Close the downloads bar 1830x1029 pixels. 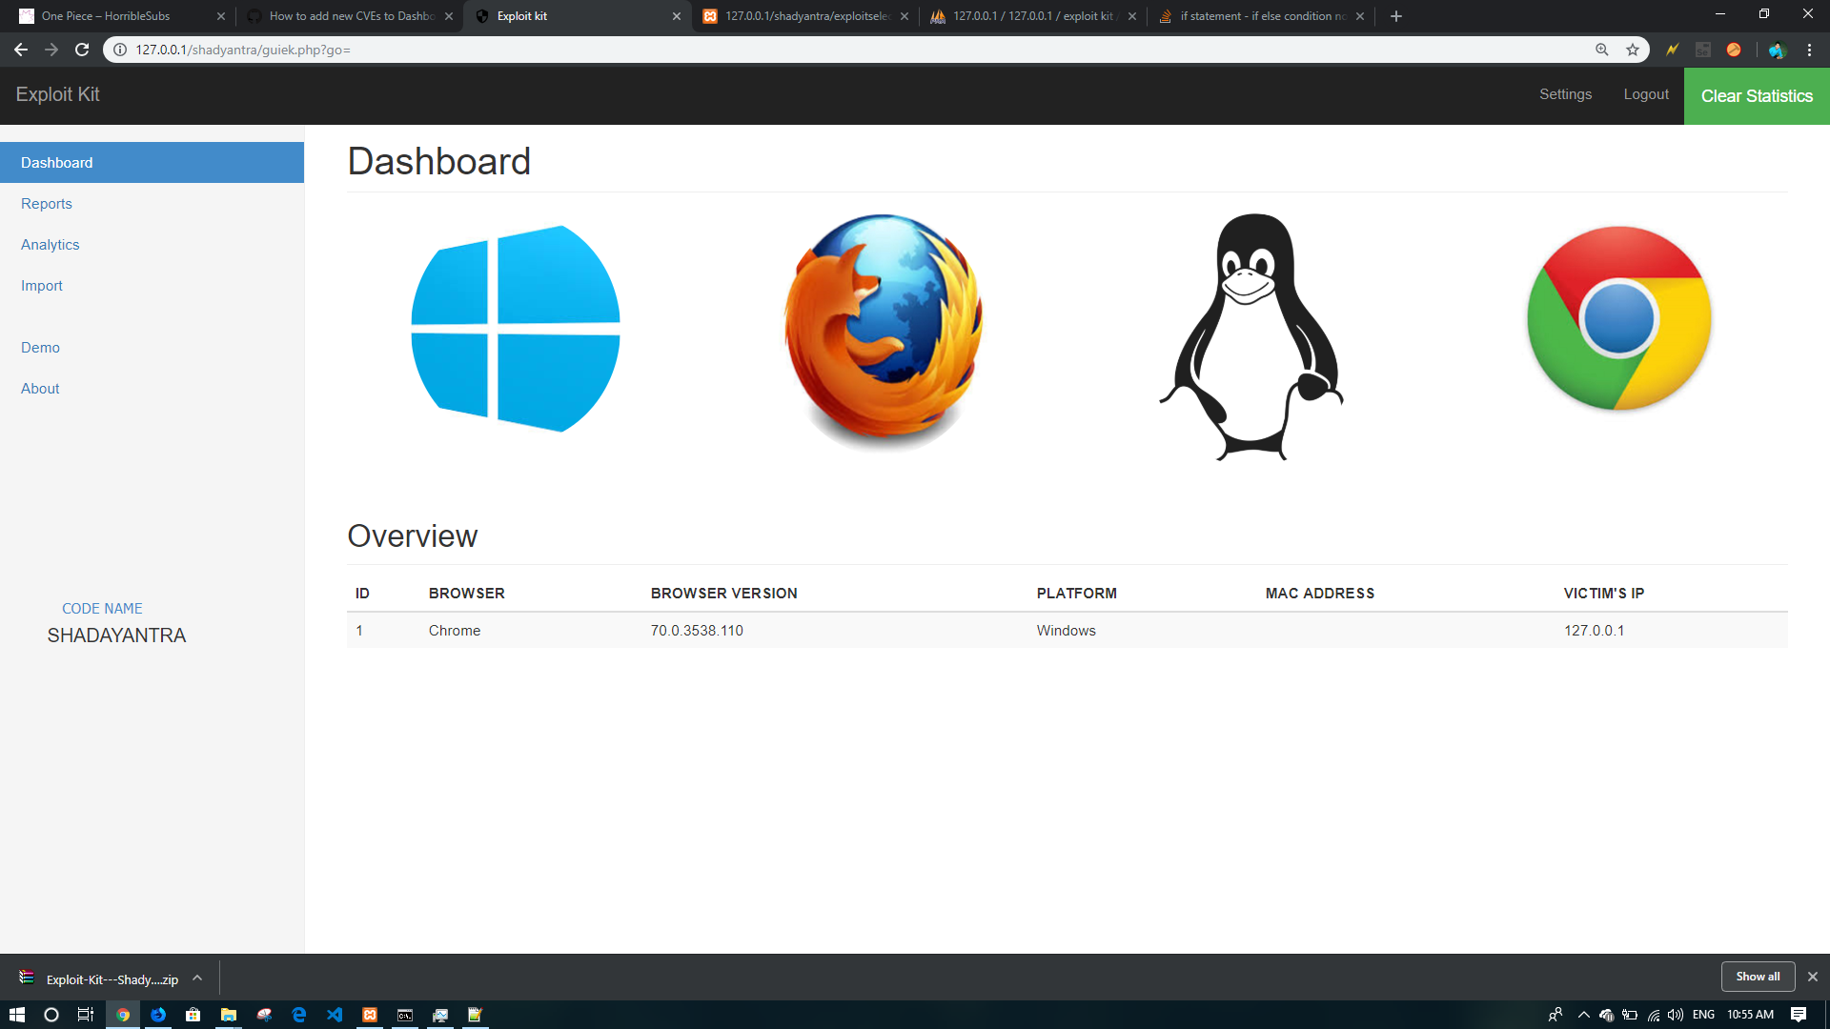click(x=1813, y=977)
